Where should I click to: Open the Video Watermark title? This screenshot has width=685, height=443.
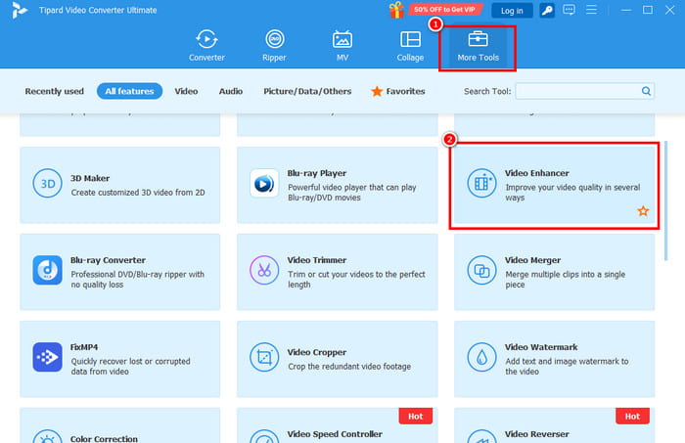[541, 347]
